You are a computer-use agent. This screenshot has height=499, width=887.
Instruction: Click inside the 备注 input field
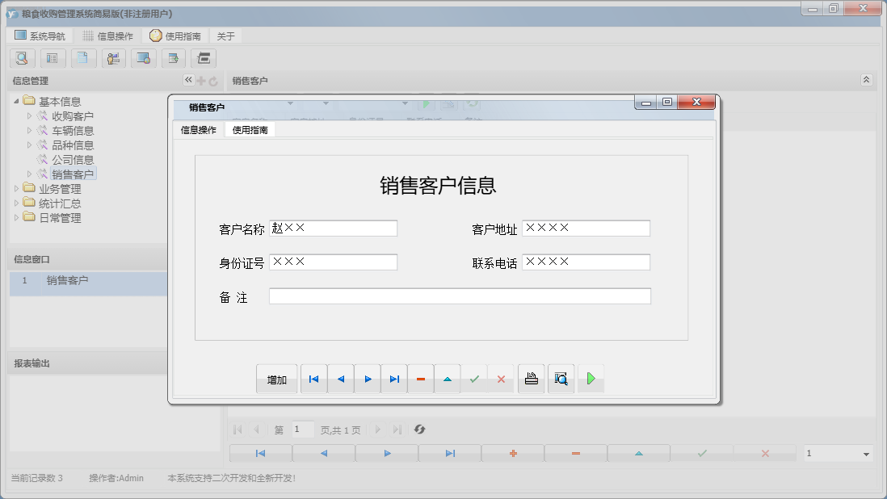click(x=460, y=296)
